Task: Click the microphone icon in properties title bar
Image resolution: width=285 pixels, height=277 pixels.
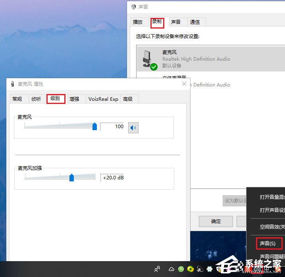Action: click(x=13, y=84)
